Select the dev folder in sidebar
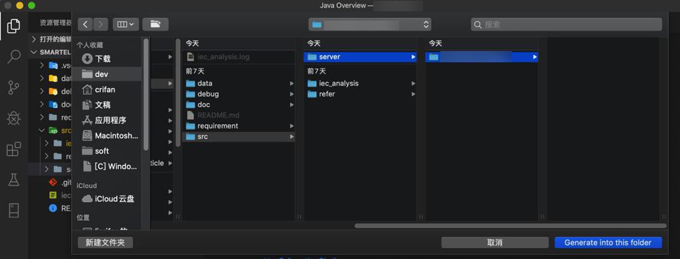680x259 pixels. pyautogui.click(x=107, y=74)
